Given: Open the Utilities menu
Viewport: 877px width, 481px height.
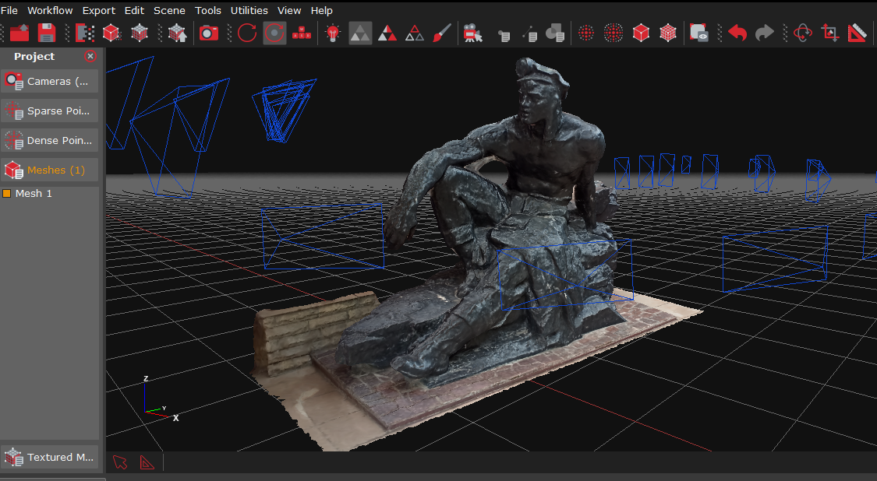Looking at the screenshot, I should click(249, 10).
